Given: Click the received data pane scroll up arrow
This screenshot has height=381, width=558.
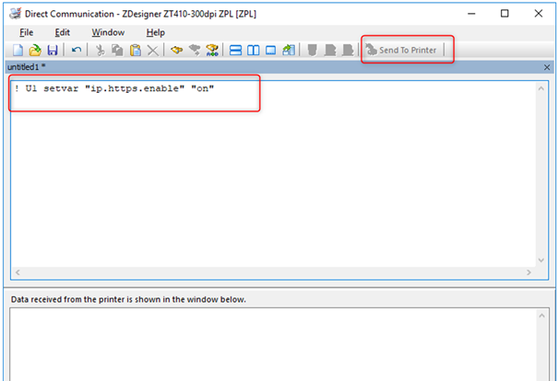Looking at the screenshot, I should (541, 316).
